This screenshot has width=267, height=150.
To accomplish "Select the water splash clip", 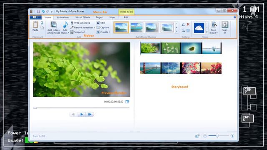I will coord(212,48).
